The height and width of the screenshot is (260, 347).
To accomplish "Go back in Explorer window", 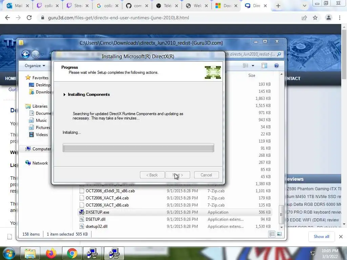I will 25,54.
